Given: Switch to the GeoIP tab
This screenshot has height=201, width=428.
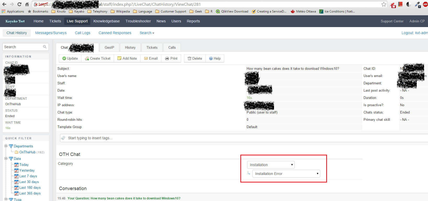Looking at the screenshot, I should [x=109, y=47].
